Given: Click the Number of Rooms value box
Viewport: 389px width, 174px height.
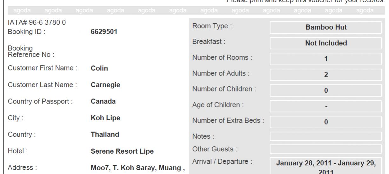Looking at the screenshot, I should (325, 59).
